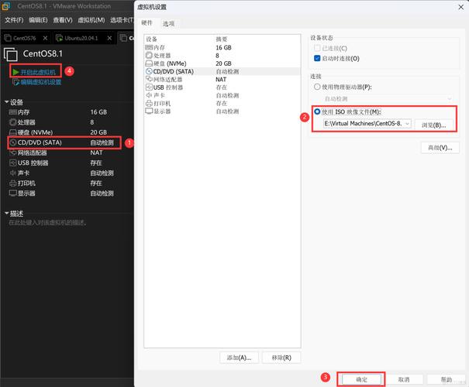Toggle the 已连接(C) connected checkbox

pos(317,48)
